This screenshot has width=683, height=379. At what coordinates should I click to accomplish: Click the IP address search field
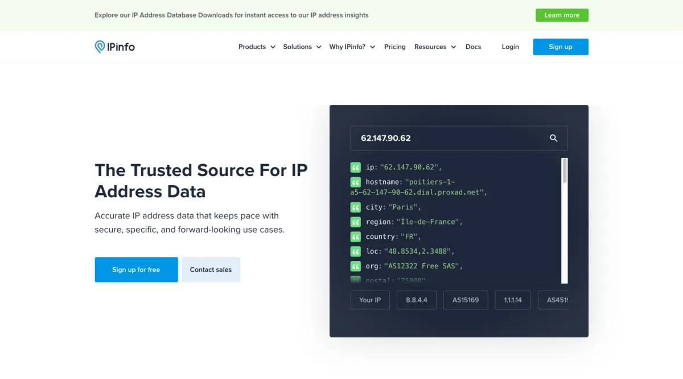[x=450, y=138]
